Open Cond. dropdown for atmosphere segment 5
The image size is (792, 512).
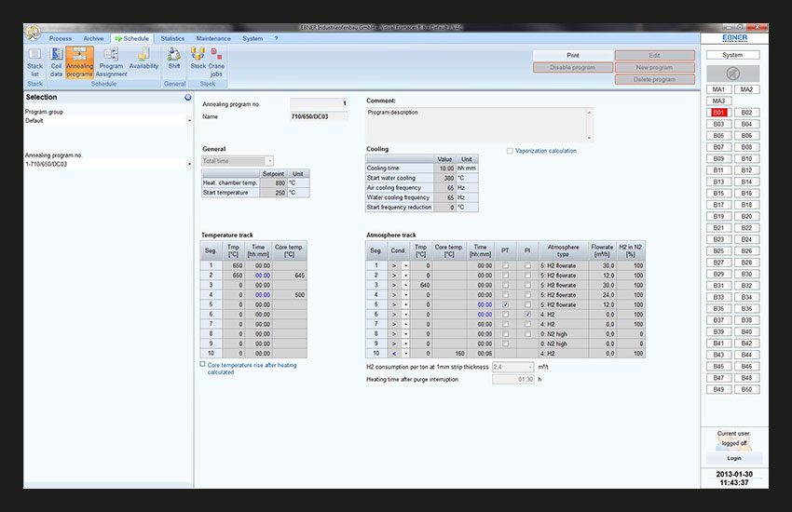click(405, 304)
